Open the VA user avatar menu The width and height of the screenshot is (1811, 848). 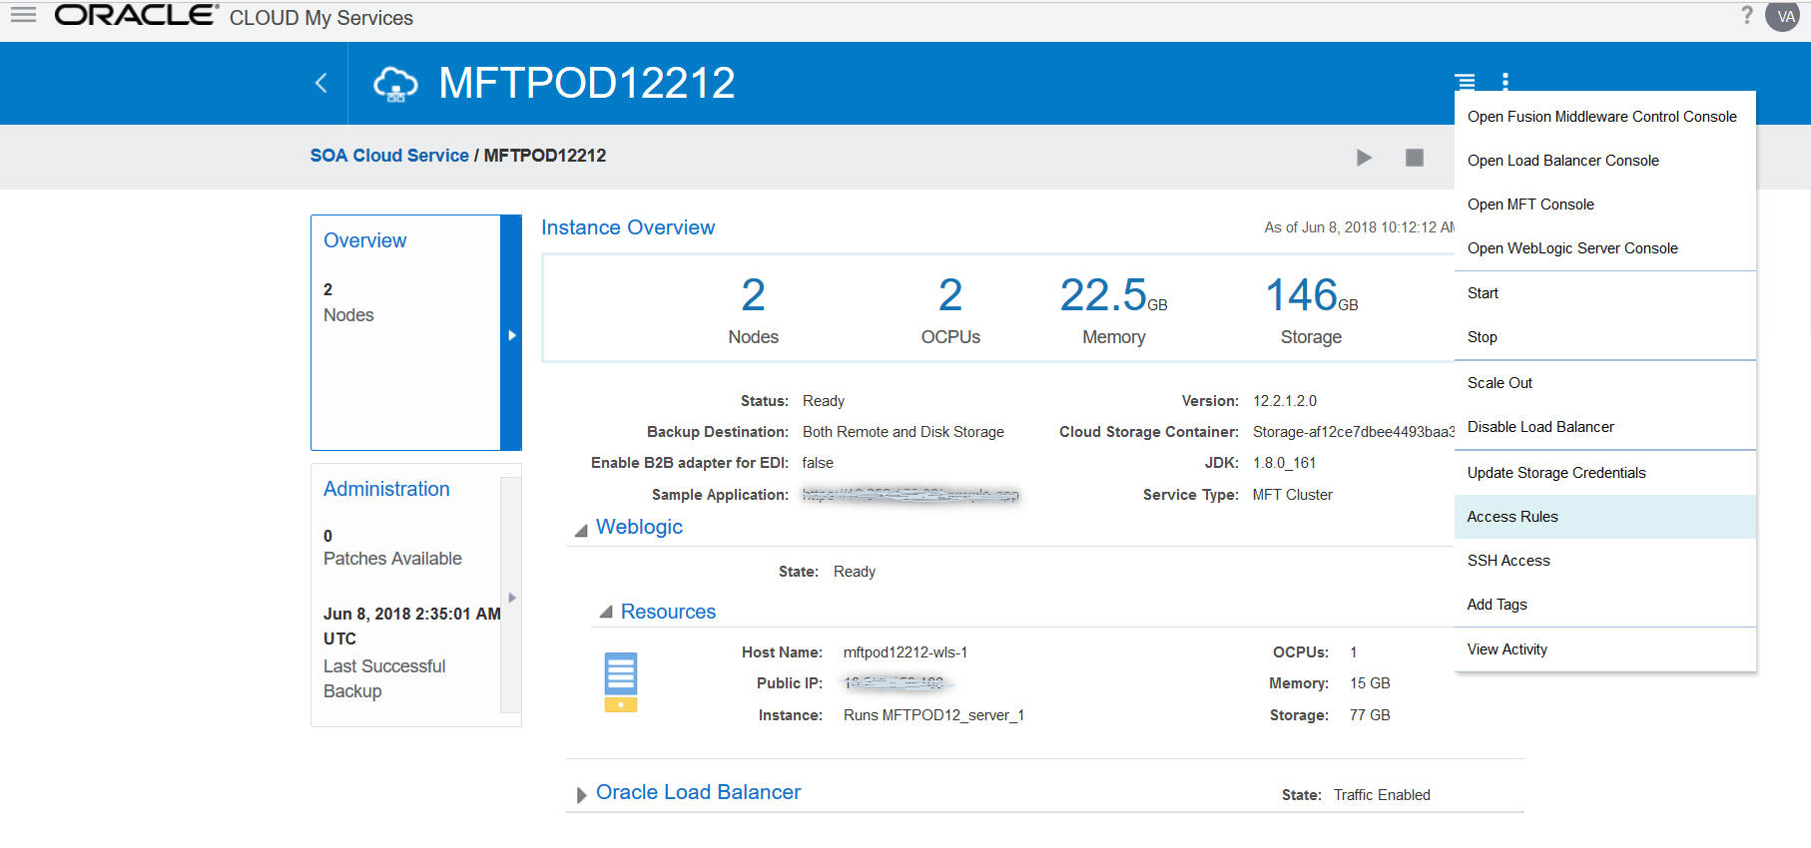[x=1784, y=16]
